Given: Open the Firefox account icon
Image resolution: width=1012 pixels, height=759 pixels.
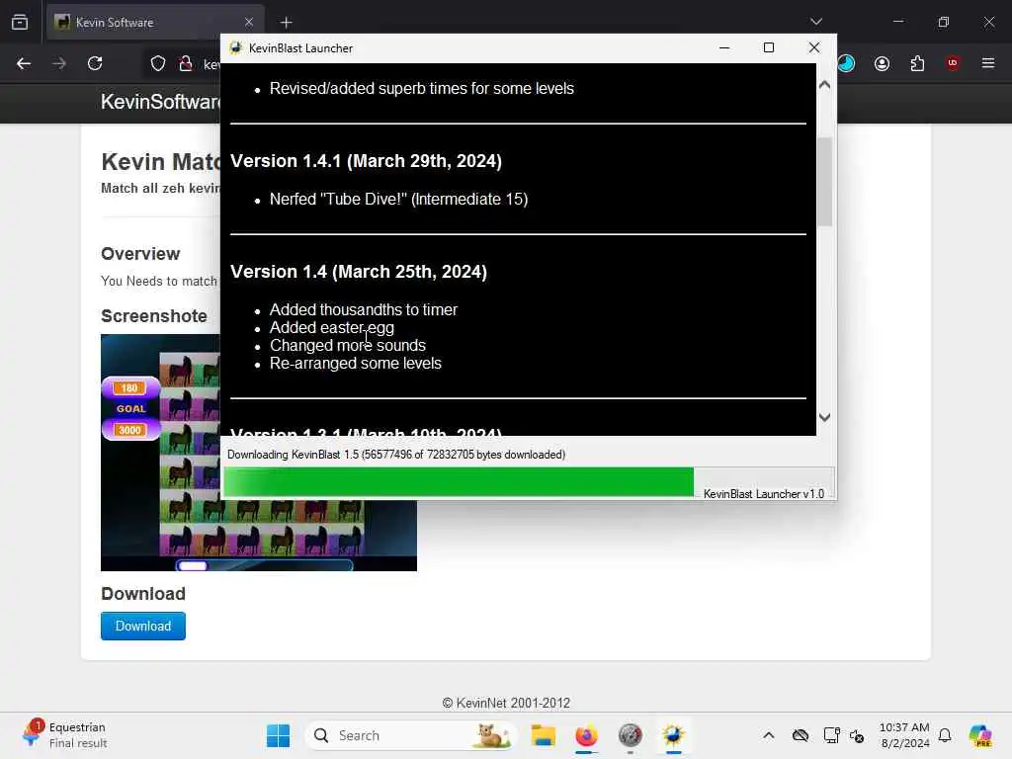Looking at the screenshot, I should [882, 63].
